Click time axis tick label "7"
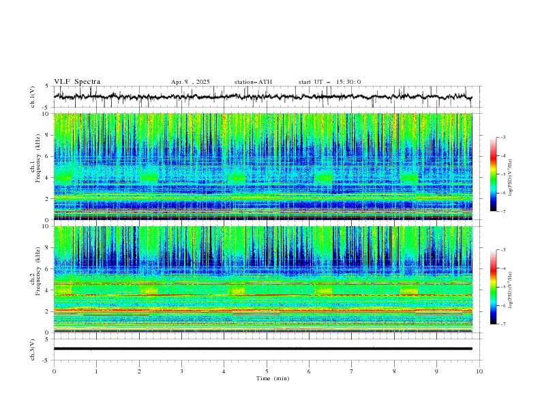 pyautogui.click(x=352, y=371)
